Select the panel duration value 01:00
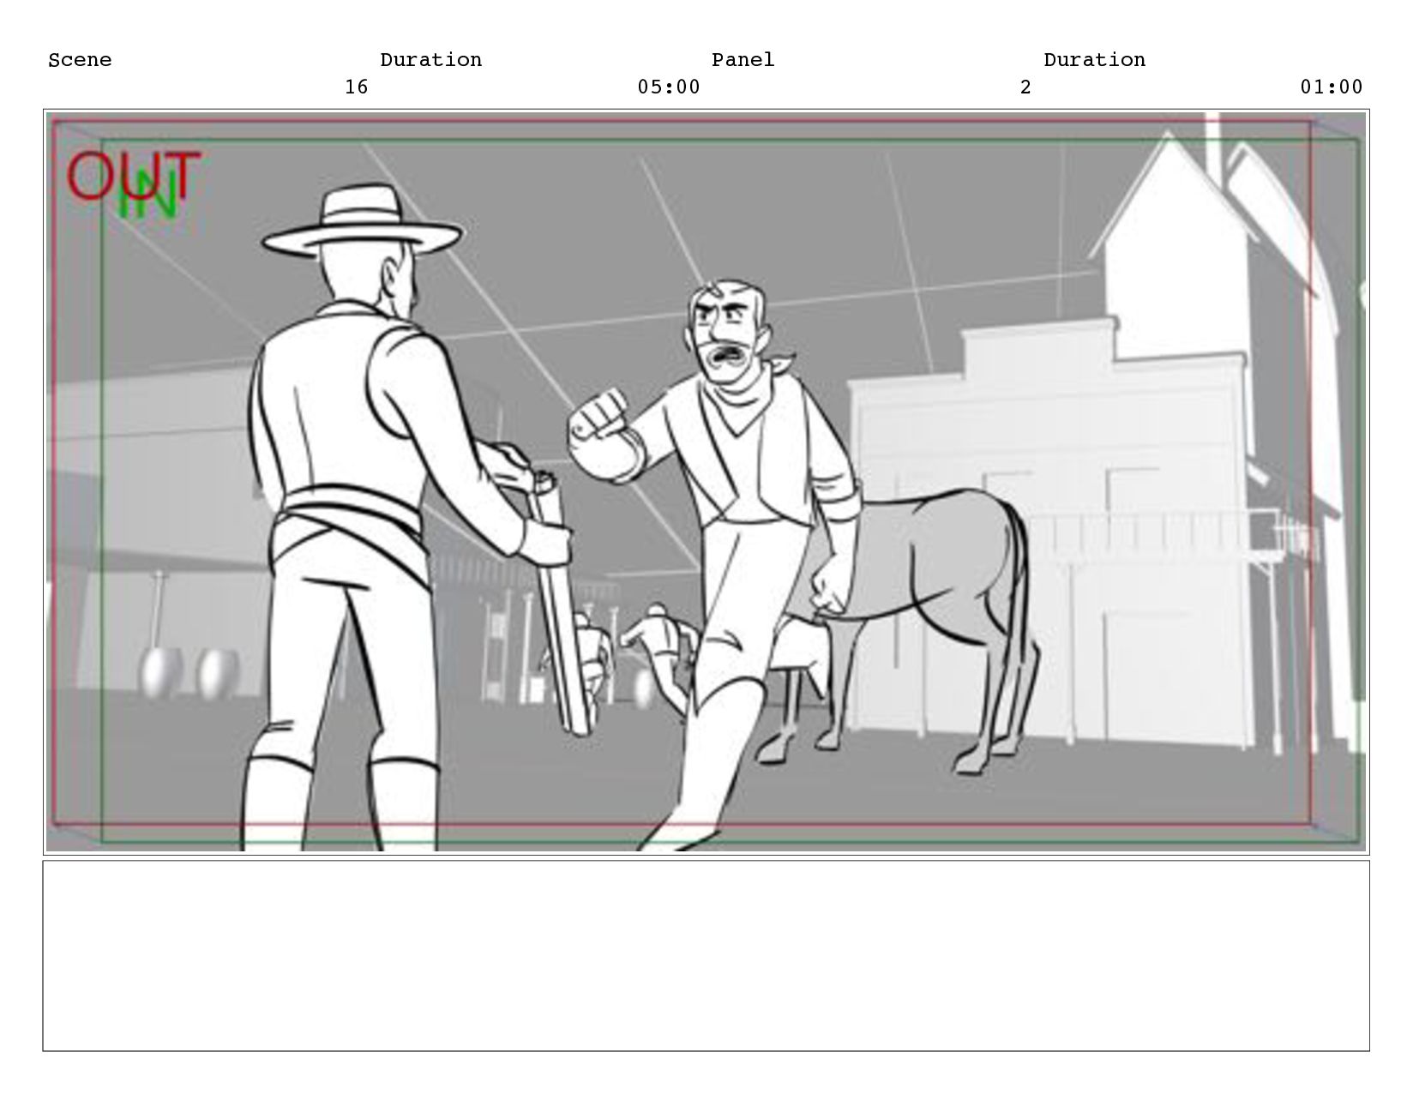Image resolution: width=1413 pixels, height=1094 pixels. click(1332, 87)
